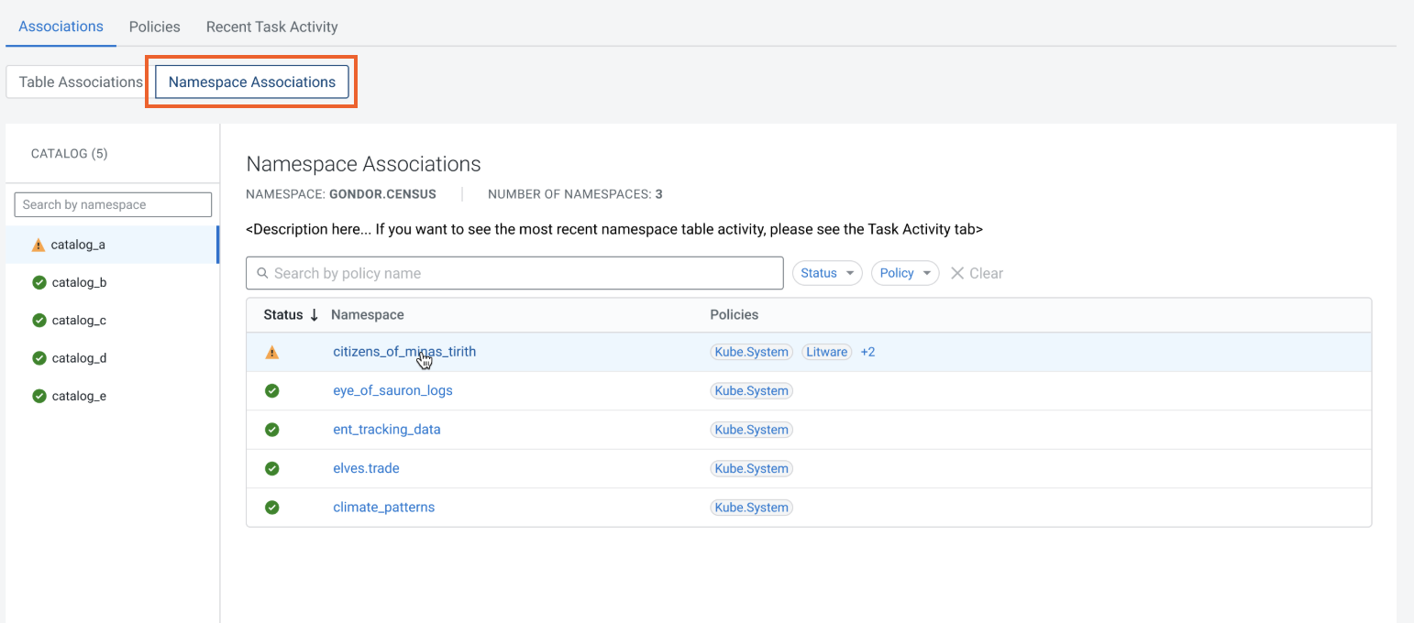Image resolution: width=1414 pixels, height=623 pixels.
Task: Click the green check icon beside catalog_e
Action: click(38, 395)
